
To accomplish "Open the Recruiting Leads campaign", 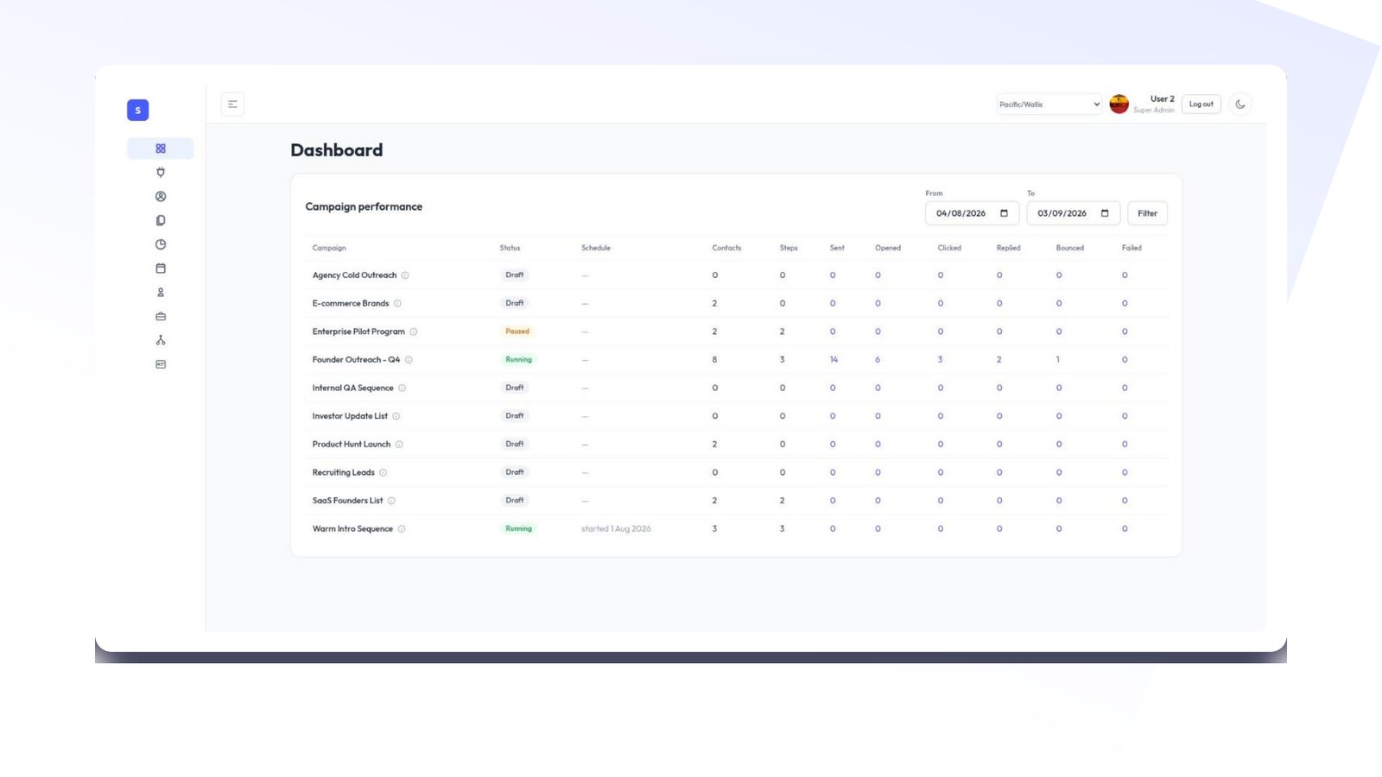I will click(x=343, y=473).
